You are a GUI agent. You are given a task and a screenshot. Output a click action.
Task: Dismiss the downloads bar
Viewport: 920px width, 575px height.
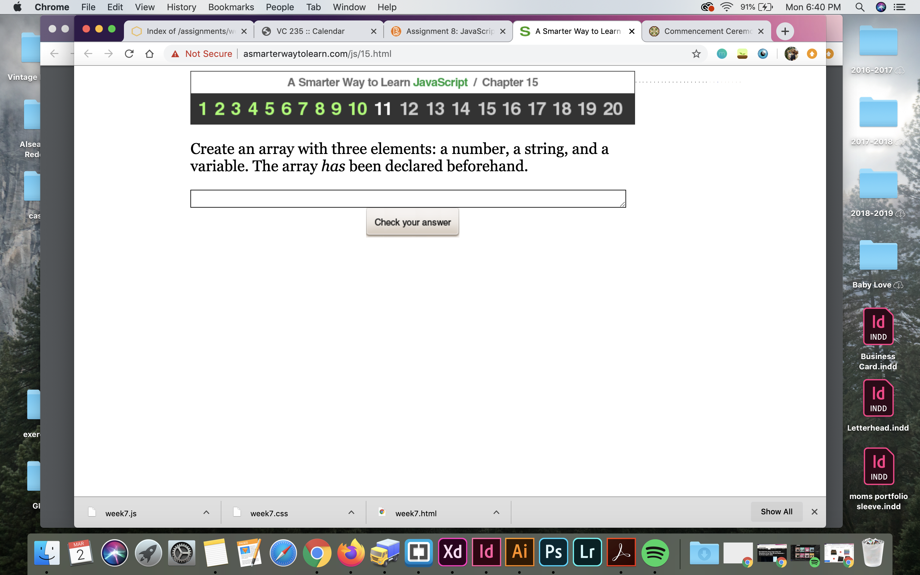coord(814,512)
